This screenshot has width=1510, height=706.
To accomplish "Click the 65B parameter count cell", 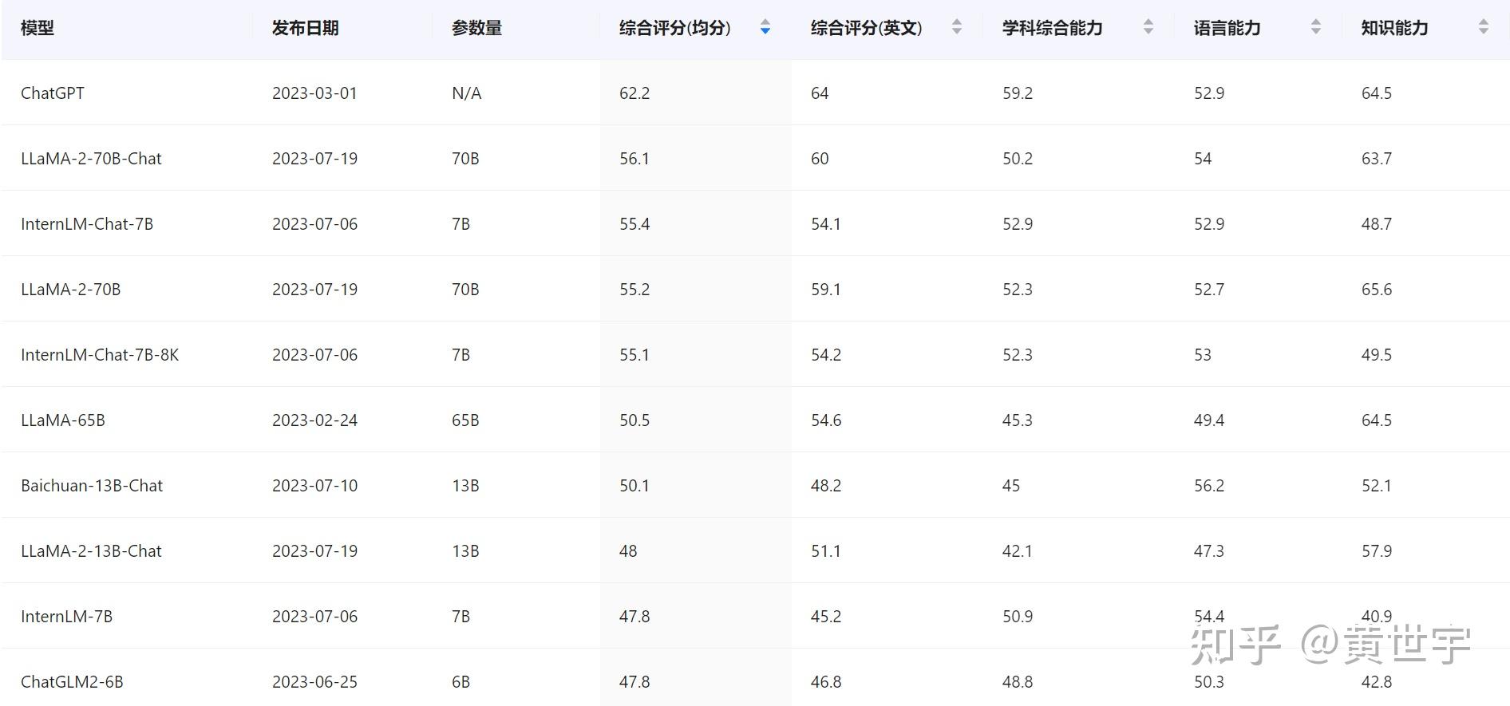I will 465,420.
